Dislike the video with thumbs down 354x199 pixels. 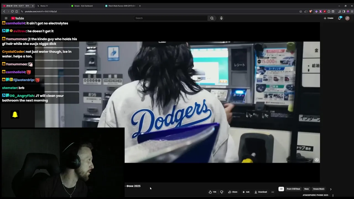click(x=222, y=192)
